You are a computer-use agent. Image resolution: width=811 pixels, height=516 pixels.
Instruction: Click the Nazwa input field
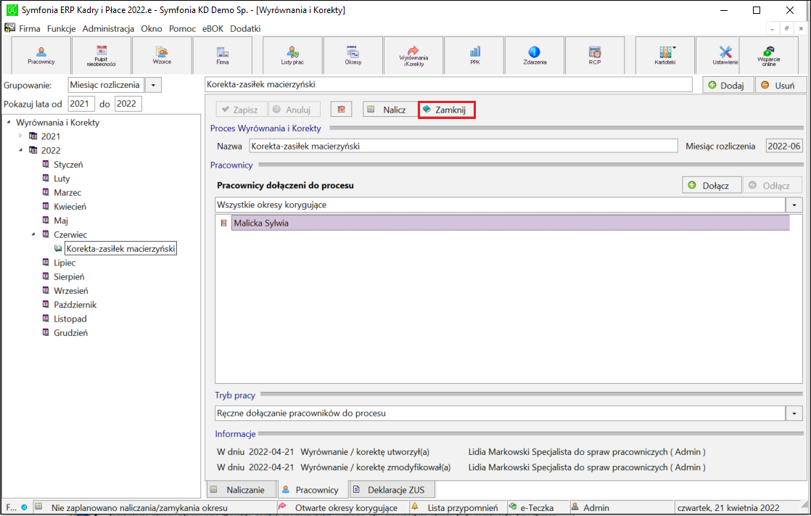(464, 146)
